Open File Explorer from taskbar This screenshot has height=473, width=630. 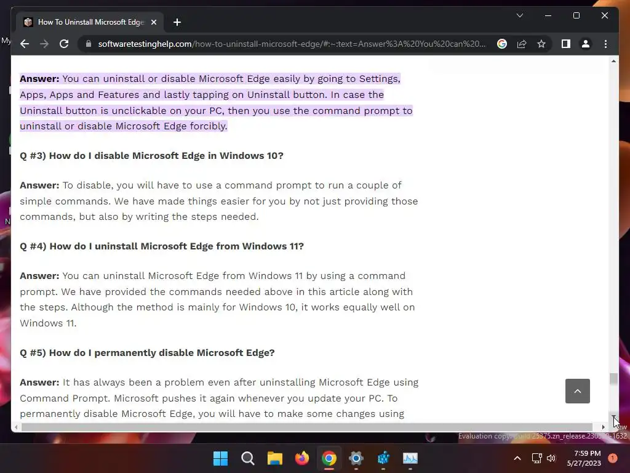275,458
